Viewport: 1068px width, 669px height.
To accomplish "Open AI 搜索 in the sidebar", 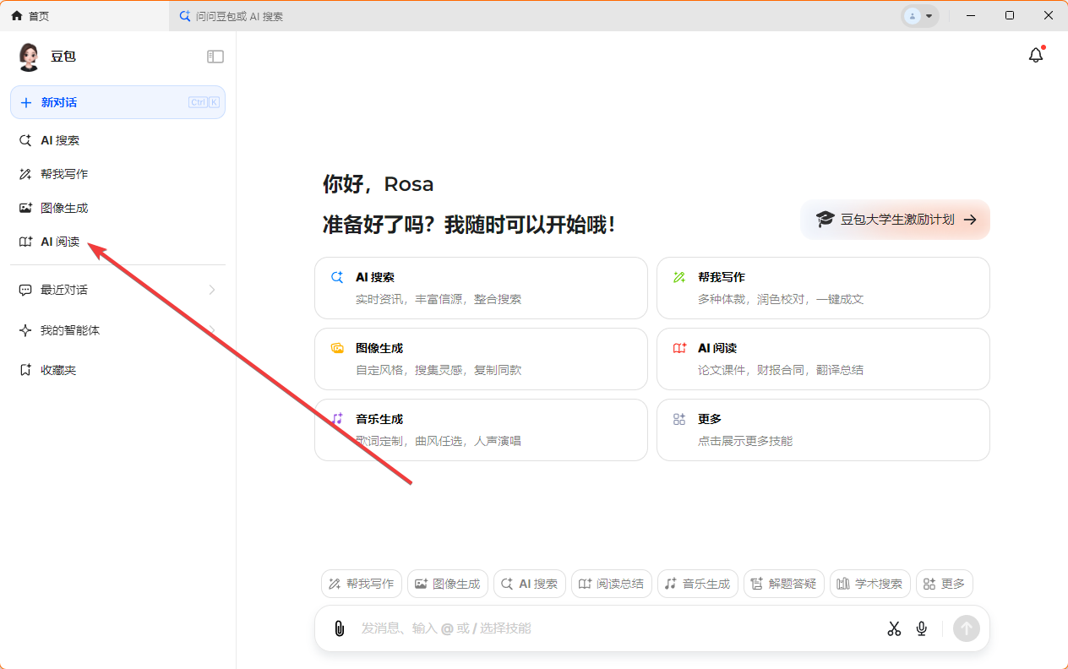I will point(117,140).
